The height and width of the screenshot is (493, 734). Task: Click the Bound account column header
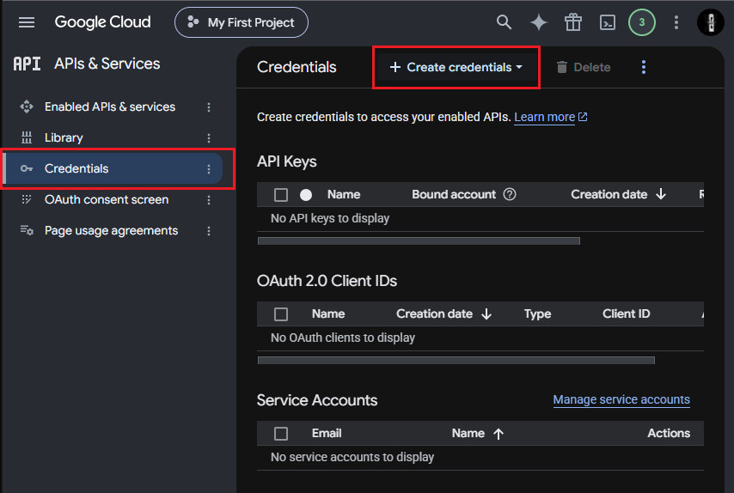coord(454,195)
